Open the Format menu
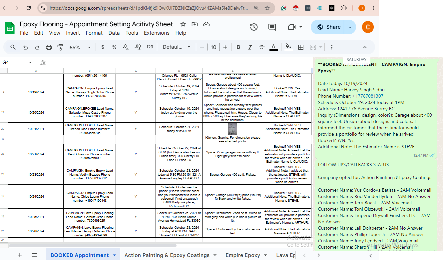The image size is (443, 260). click(x=94, y=33)
